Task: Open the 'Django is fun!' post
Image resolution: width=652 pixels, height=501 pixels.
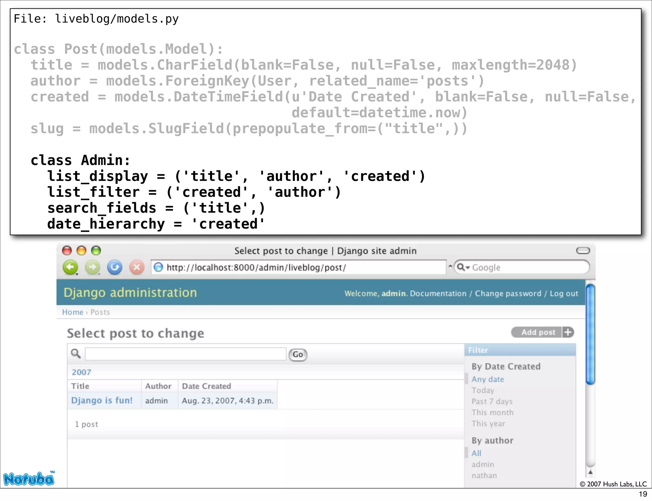Action: (102, 400)
